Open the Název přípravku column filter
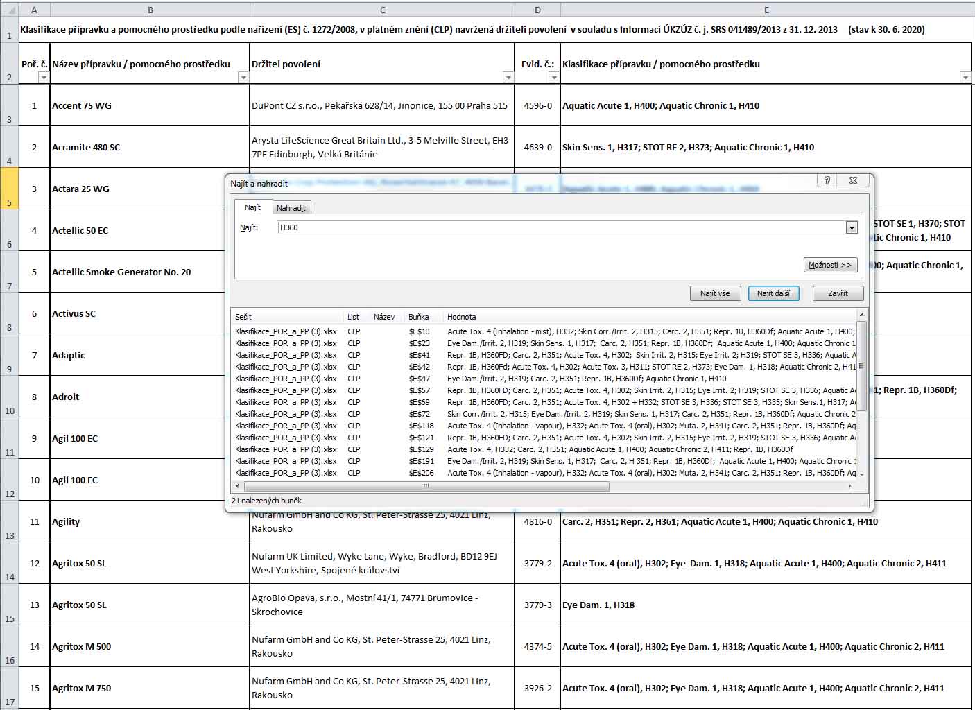The image size is (975, 710). coord(243,78)
